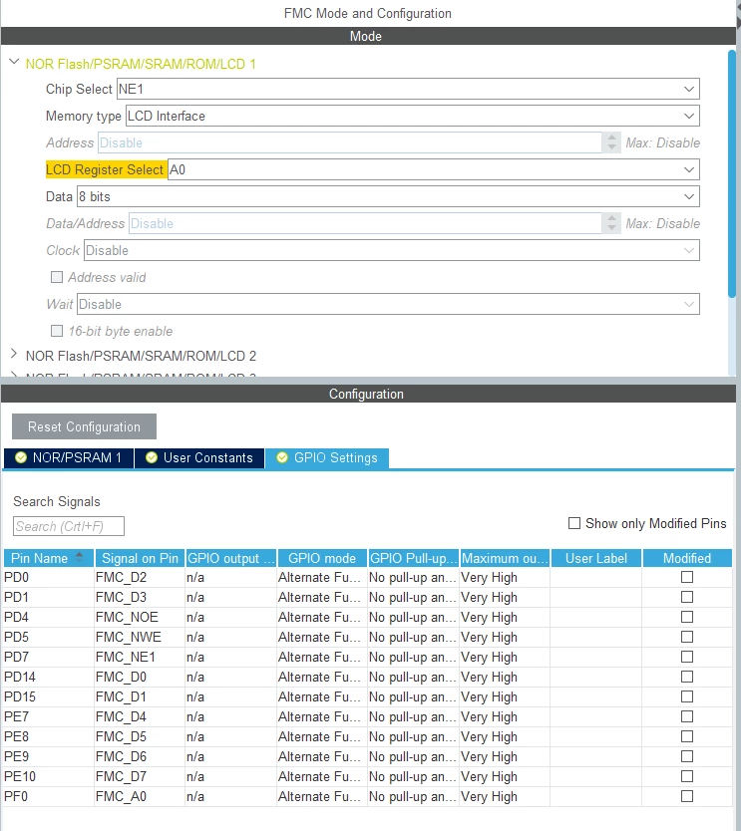Open the disabled Wait dropdown
This screenshot has width=741, height=831.
(388, 304)
